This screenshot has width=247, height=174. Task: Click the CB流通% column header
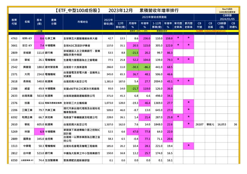(233, 25)
